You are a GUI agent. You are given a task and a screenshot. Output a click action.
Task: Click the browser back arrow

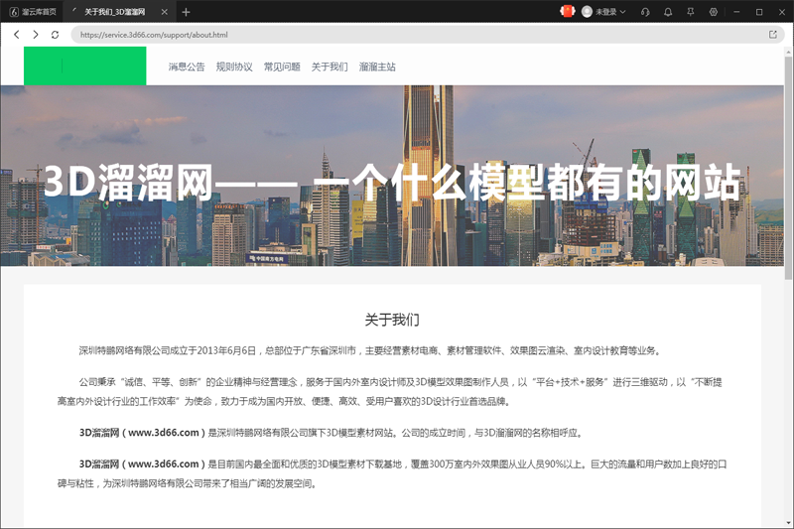[17, 34]
